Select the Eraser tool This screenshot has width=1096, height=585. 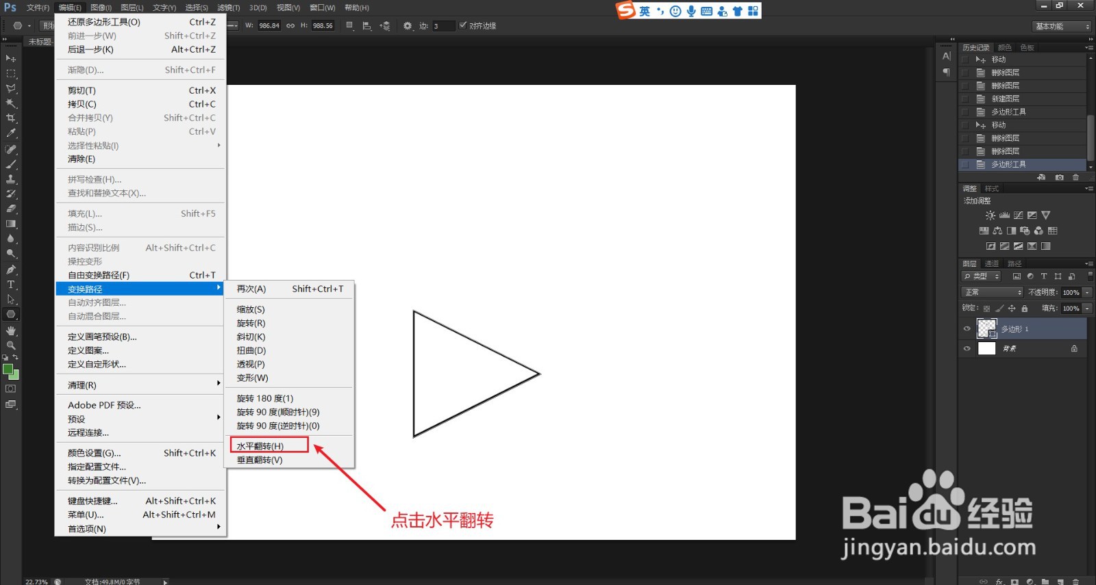pyautogui.click(x=11, y=209)
